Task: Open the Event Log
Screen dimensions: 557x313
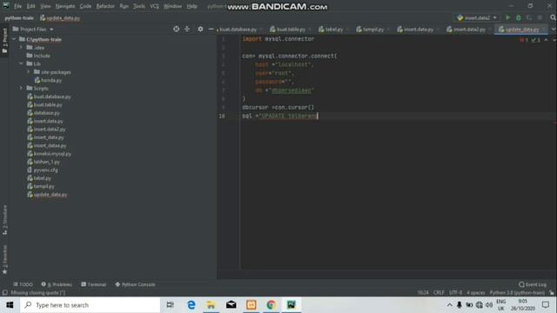Action: click(x=533, y=284)
